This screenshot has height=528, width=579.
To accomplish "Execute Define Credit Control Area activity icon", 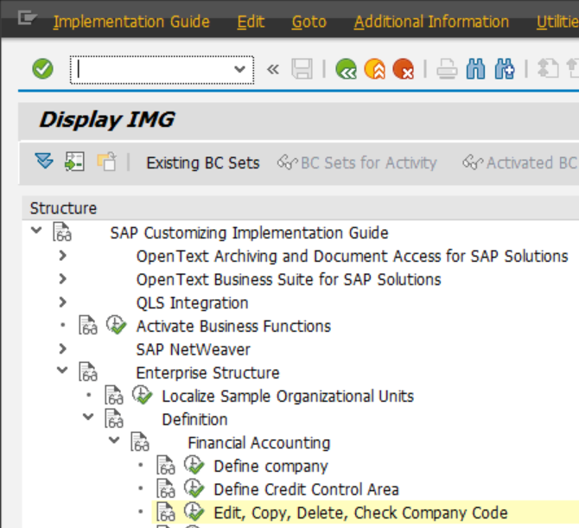I will click(194, 488).
